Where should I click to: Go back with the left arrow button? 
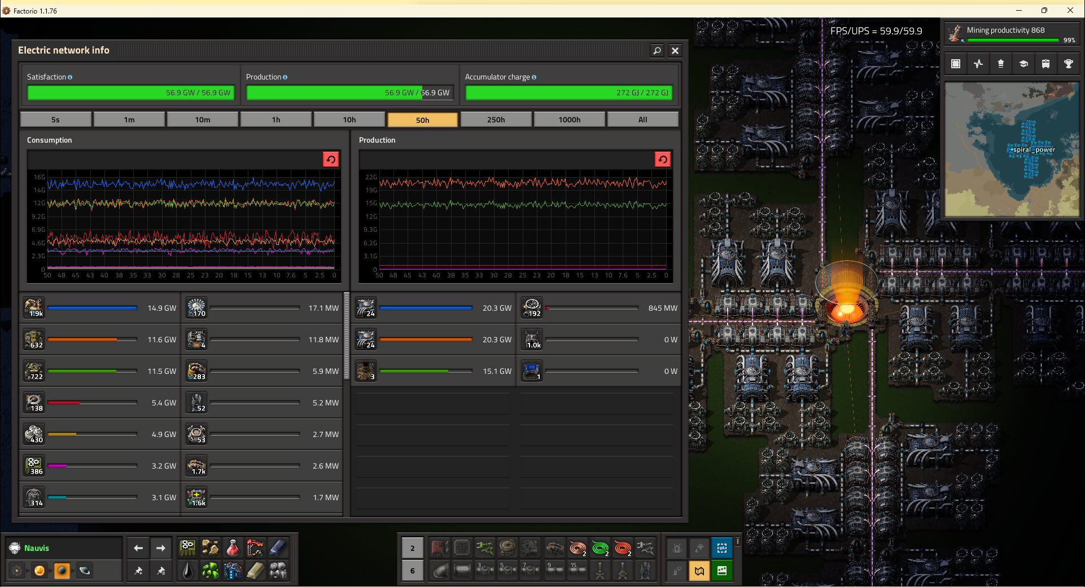(x=138, y=548)
